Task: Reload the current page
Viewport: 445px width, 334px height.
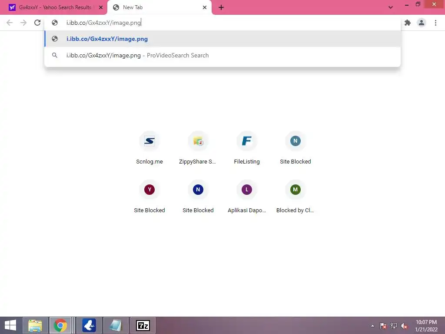Action: click(x=37, y=23)
